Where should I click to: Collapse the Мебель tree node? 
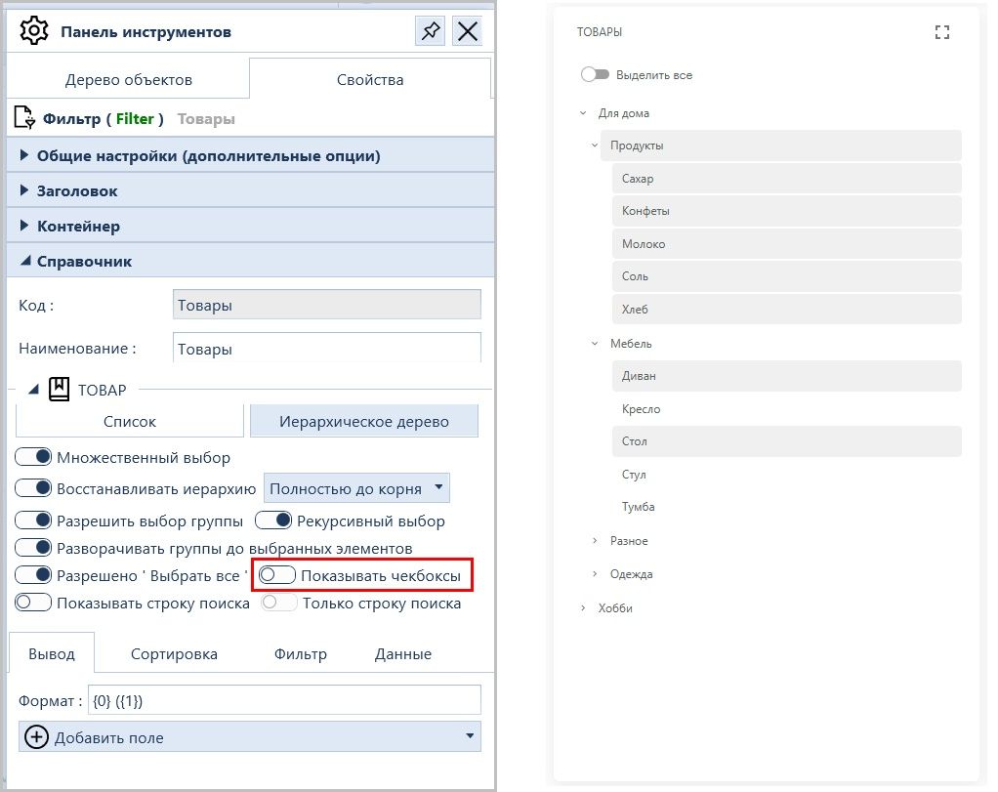point(595,344)
